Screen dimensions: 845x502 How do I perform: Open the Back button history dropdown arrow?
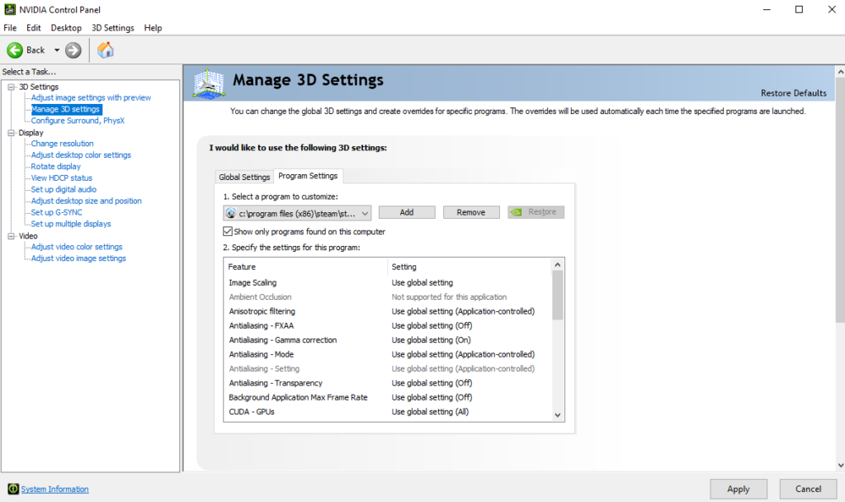[57, 50]
